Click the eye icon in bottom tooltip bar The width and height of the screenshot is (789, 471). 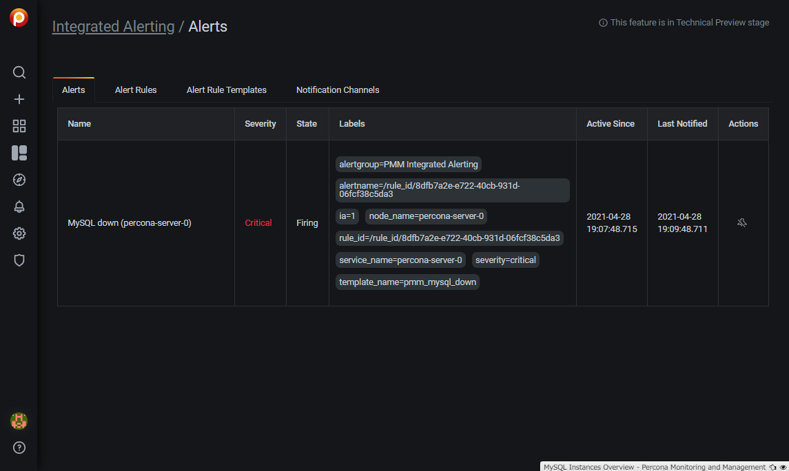pos(783,467)
